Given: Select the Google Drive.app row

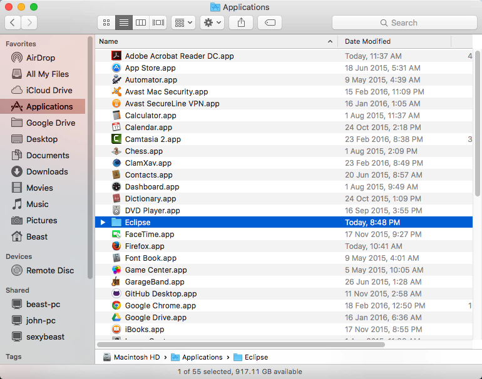Looking at the screenshot, I should 284,317.
